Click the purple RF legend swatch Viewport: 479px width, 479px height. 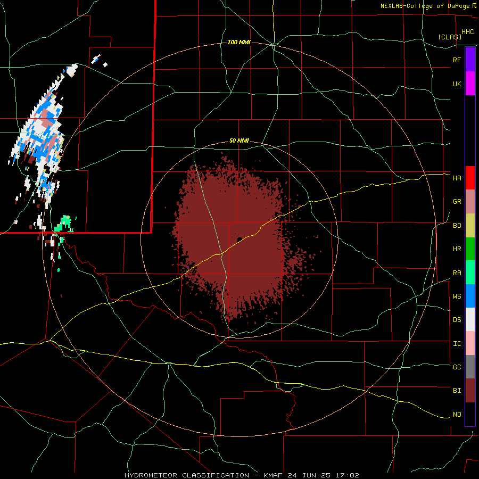[x=470, y=60]
